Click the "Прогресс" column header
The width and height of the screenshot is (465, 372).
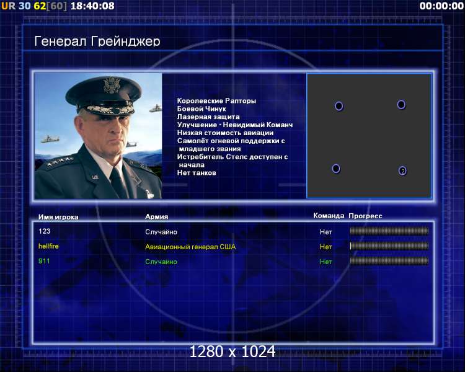coord(365,216)
